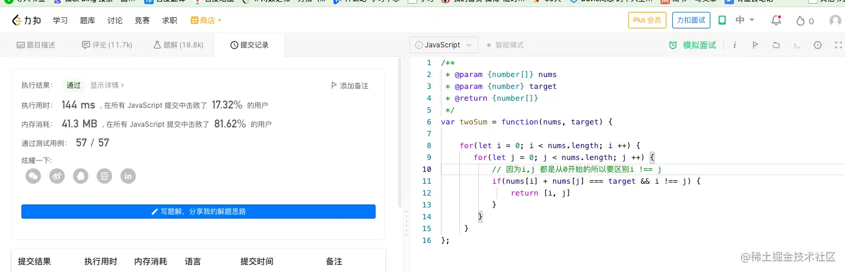Click 写题解，分享我的解题思路 button
Image resolution: width=845 pixels, height=272 pixels.
[198, 212]
